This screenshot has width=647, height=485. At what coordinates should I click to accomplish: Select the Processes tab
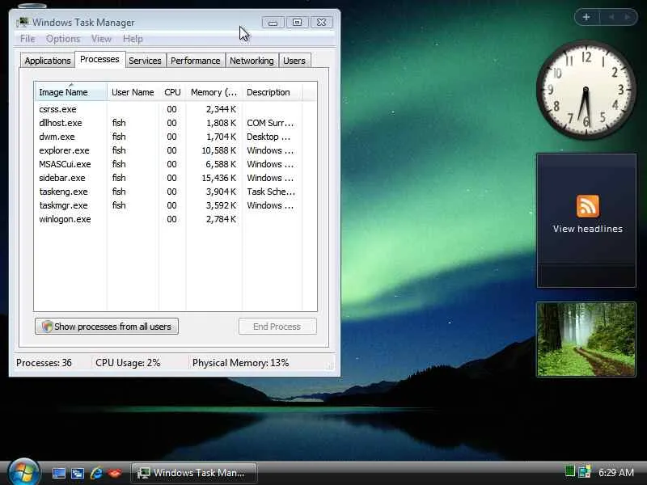coord(99,59)
